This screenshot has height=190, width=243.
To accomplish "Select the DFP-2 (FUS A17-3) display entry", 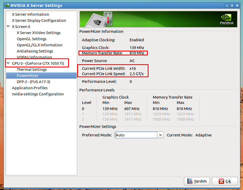I will (x=34, y=82).
